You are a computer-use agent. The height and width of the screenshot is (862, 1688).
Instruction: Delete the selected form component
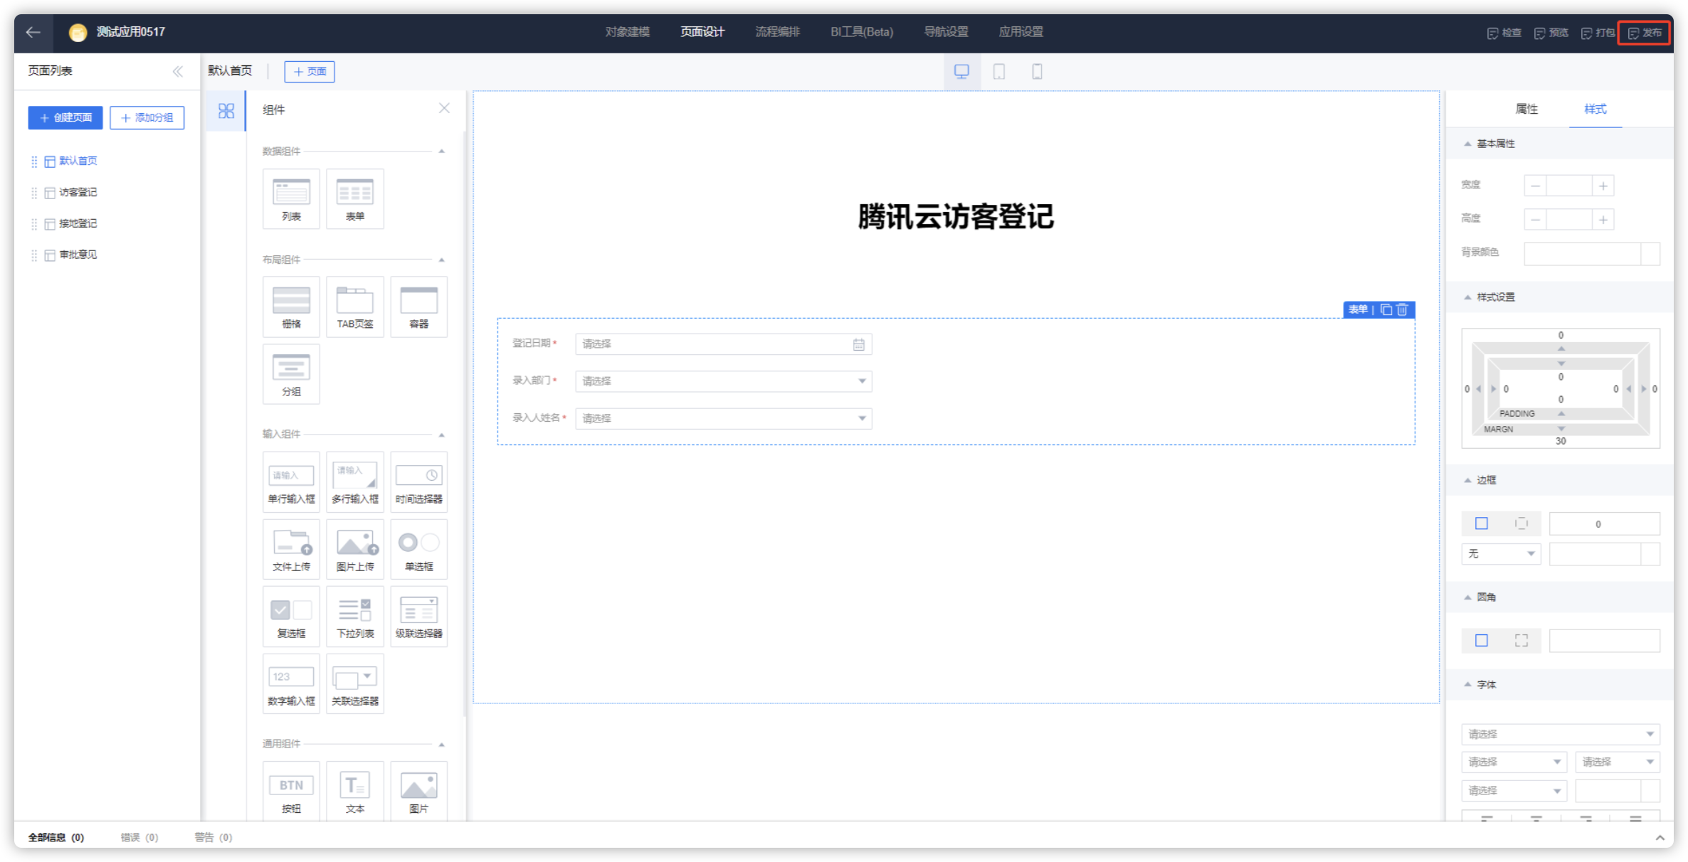[1402, 309]
